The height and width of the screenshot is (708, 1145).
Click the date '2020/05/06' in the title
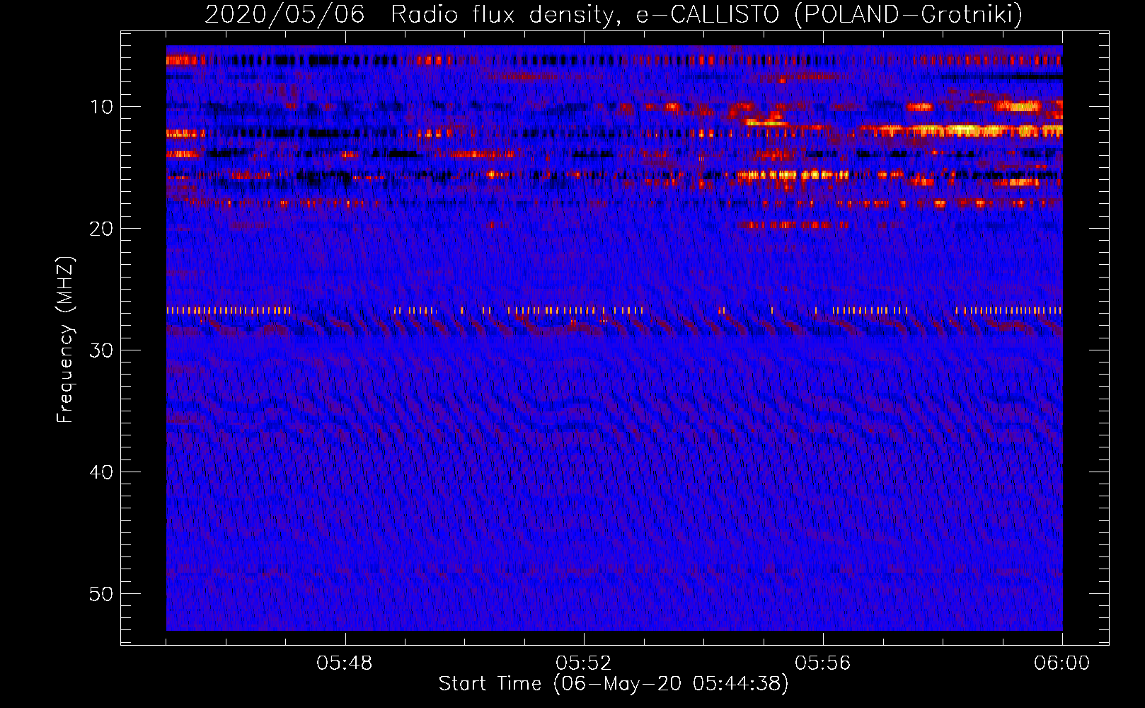coord(284,14)
